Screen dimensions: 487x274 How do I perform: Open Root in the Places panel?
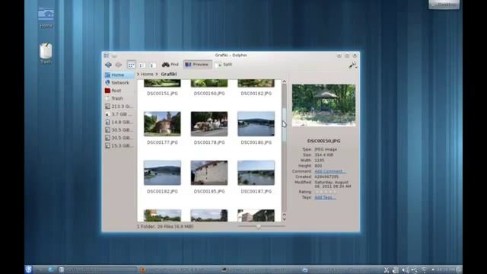(x=119, y=91)
